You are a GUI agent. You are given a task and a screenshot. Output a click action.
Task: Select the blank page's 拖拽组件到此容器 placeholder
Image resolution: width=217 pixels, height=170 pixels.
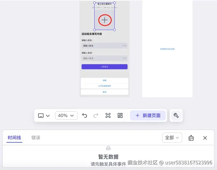[167, 49]
